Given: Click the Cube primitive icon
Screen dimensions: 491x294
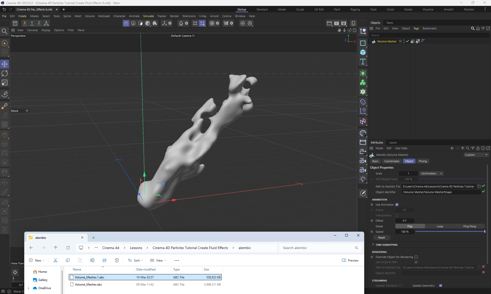Looking at the screenshot, I should tap(363, 52).
